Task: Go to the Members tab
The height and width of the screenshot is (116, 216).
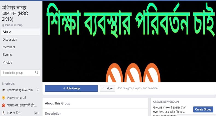Action: [9, 47]
